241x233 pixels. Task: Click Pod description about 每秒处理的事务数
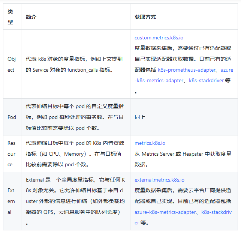point(75,117)
